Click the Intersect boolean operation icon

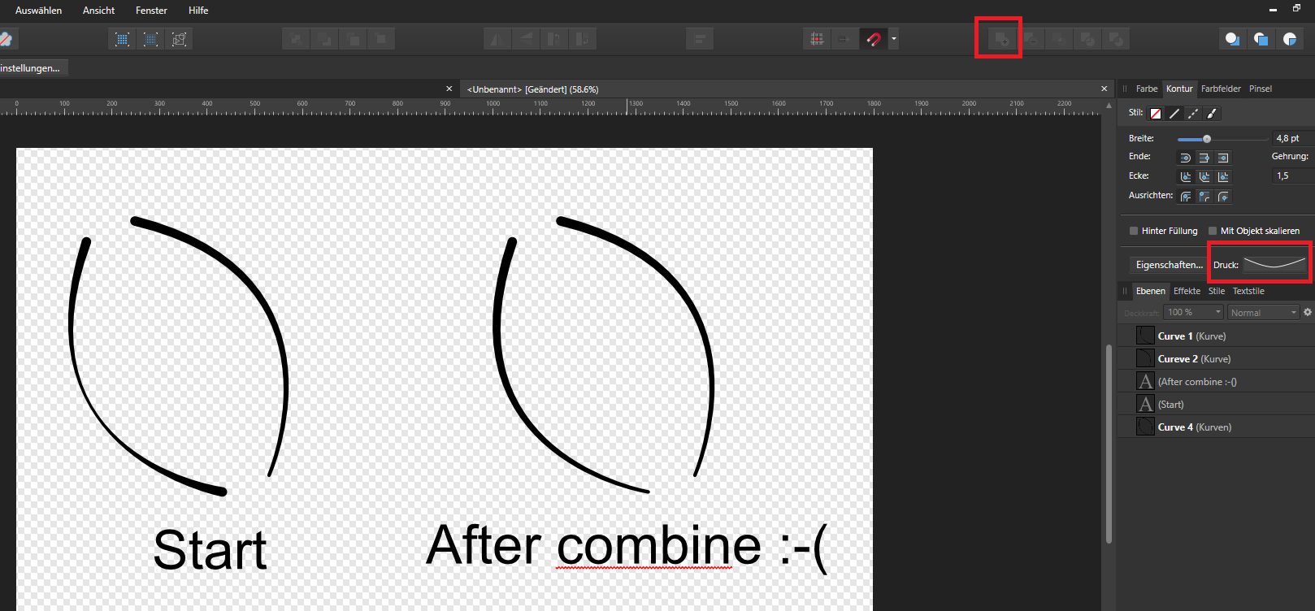1058,39
